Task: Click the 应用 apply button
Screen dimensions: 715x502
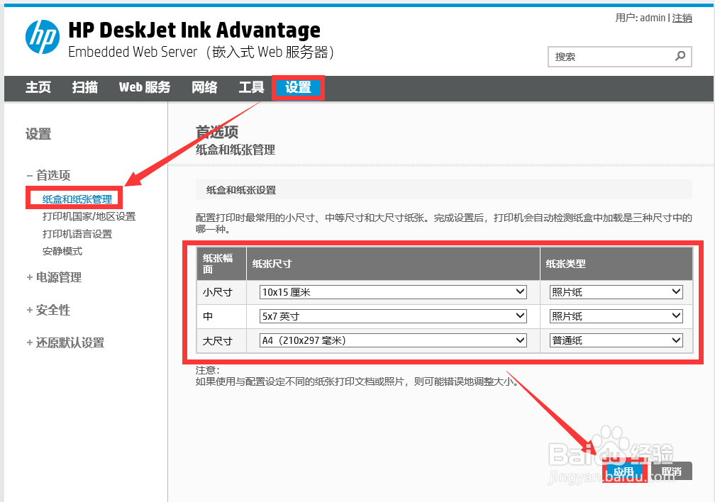Action: point(623,471)
